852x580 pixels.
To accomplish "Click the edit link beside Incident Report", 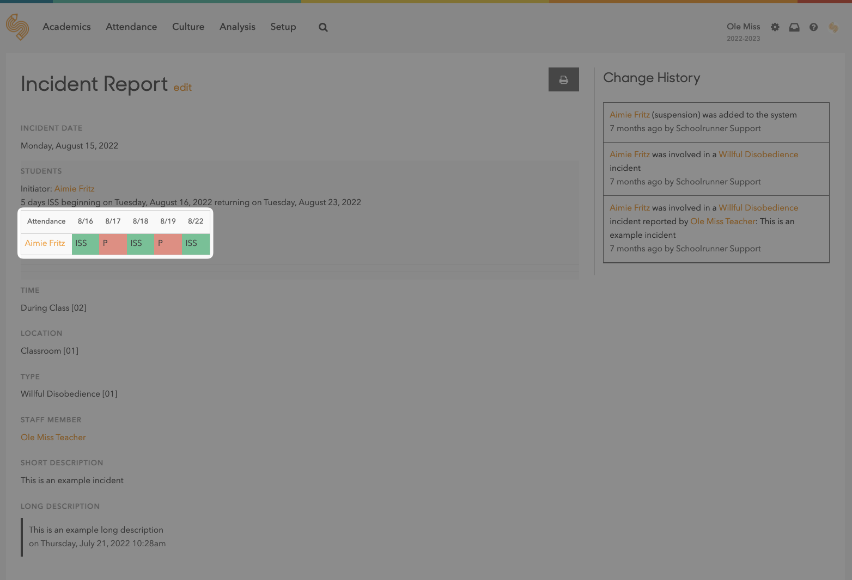I will (182, 88).
